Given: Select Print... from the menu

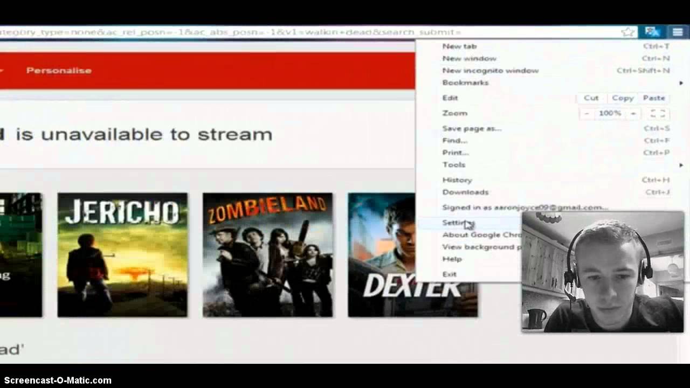Looking at the screenshot, I should coord(553,153).
